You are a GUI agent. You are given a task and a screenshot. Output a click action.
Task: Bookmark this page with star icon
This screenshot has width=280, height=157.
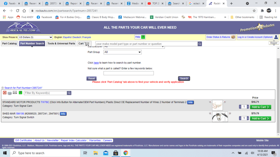[254, 11]
